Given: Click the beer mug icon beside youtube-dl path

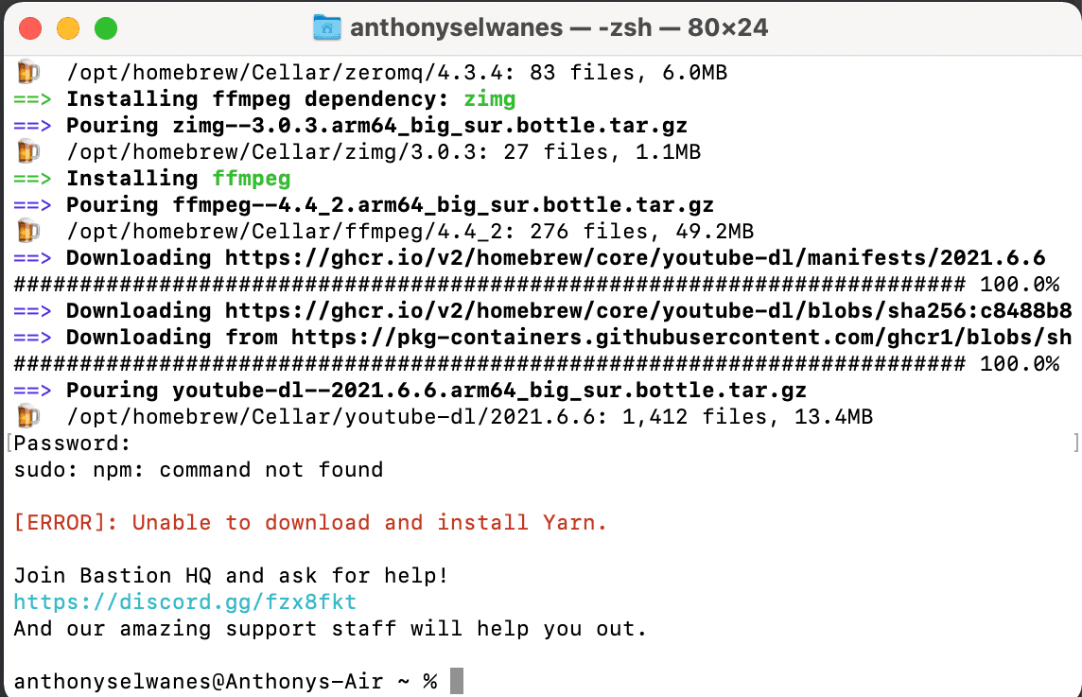Looking at the screenshot, I should coord(27,416).
